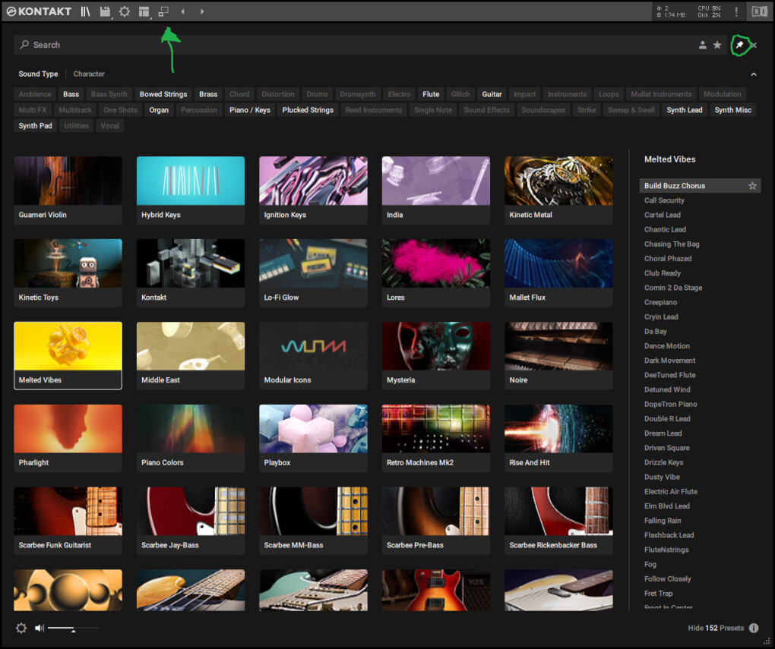The image size is (775, 649).
Task: Click Hide 152 Presets
Action: point(716,628)
